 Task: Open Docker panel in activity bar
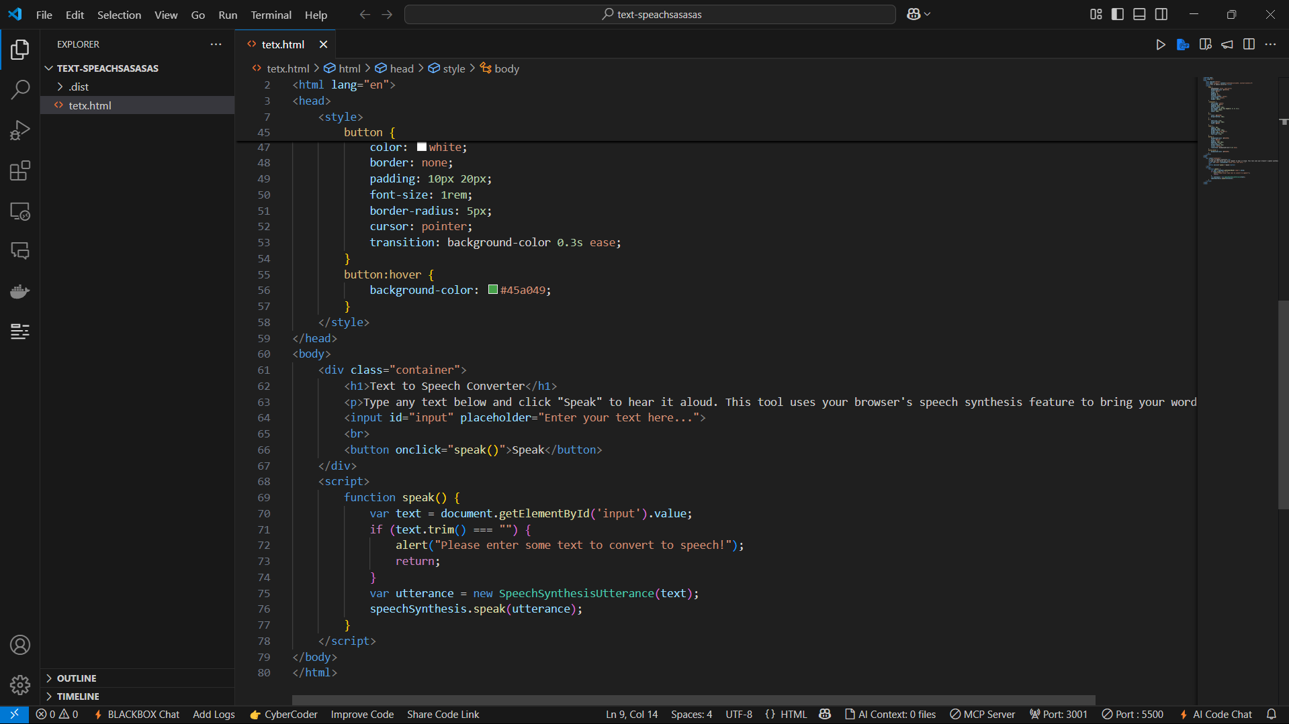[20, 292]
